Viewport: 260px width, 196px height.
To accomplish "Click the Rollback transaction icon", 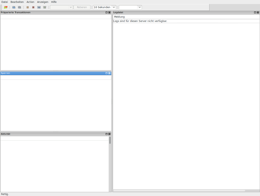I will (45, 7).
